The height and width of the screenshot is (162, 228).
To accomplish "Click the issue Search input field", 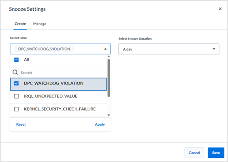I will point(63,72).
